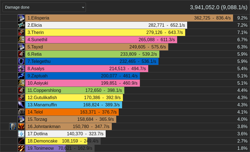
Task: Click Tonimeow's 1.8% share value
Action: click(x=242, y=148)
